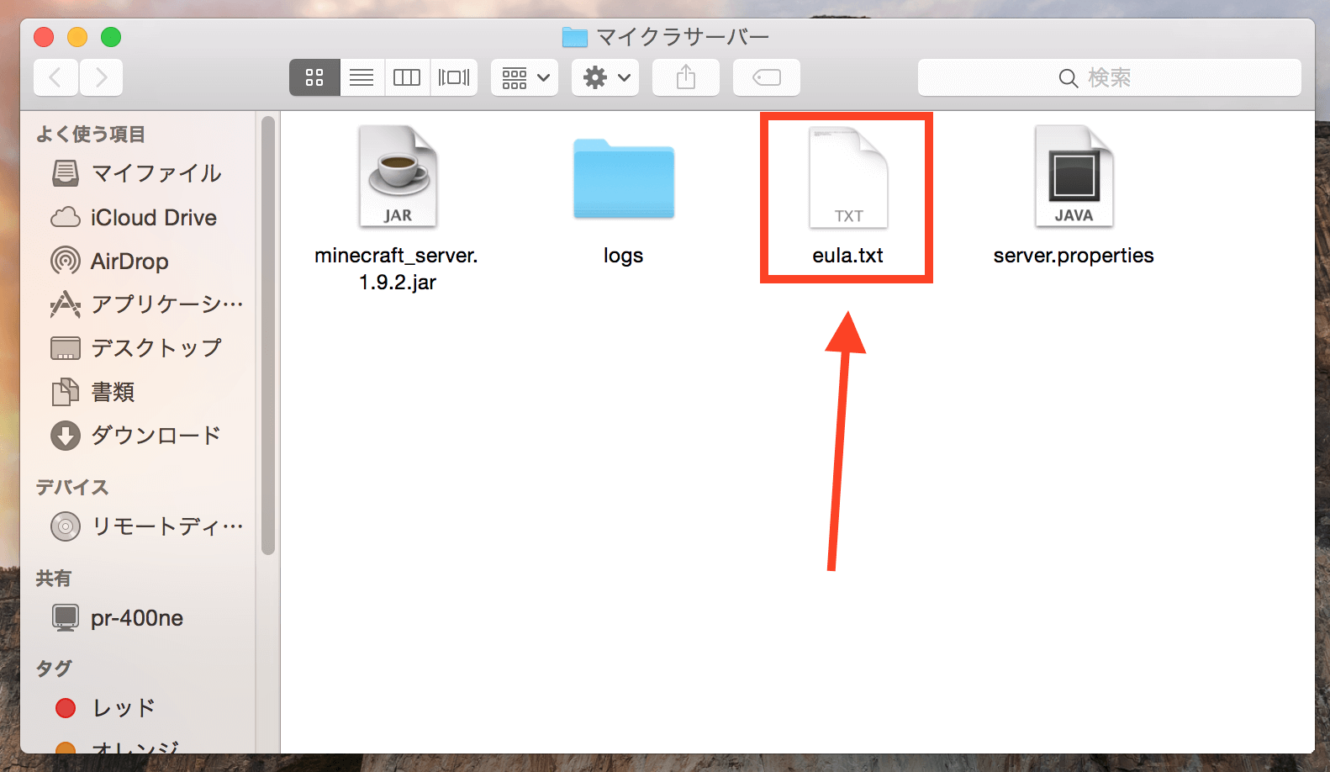Click the Share toolbar button
The height and width of the screenshot is (772, 1330).
[x=686, y=77]
